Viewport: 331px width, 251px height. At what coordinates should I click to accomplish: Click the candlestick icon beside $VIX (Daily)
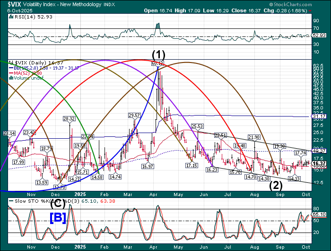click(12, 62)
